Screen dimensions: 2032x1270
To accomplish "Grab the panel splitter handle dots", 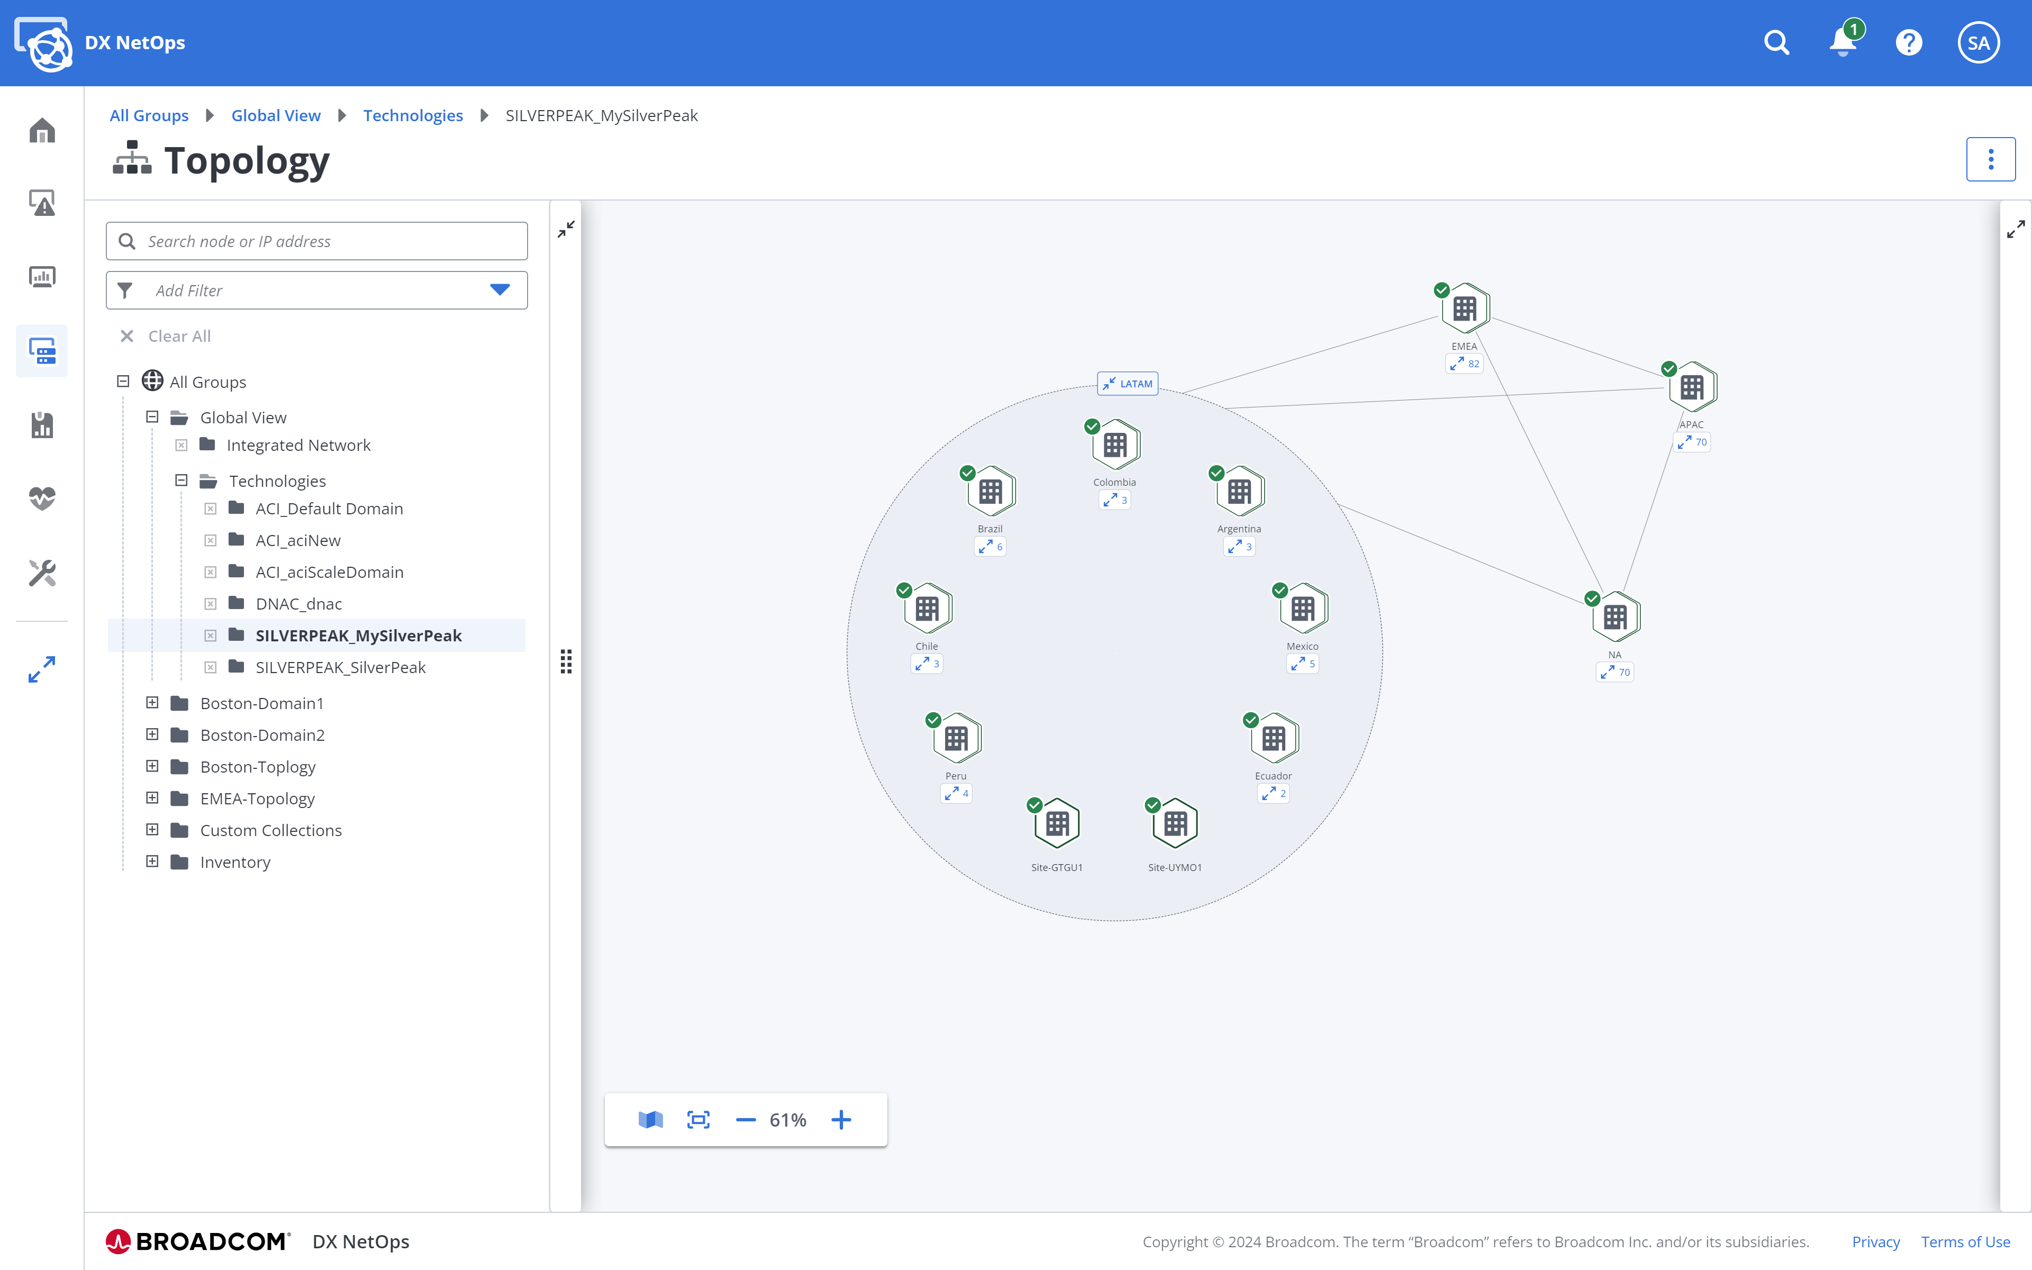I will pos(567,661).
